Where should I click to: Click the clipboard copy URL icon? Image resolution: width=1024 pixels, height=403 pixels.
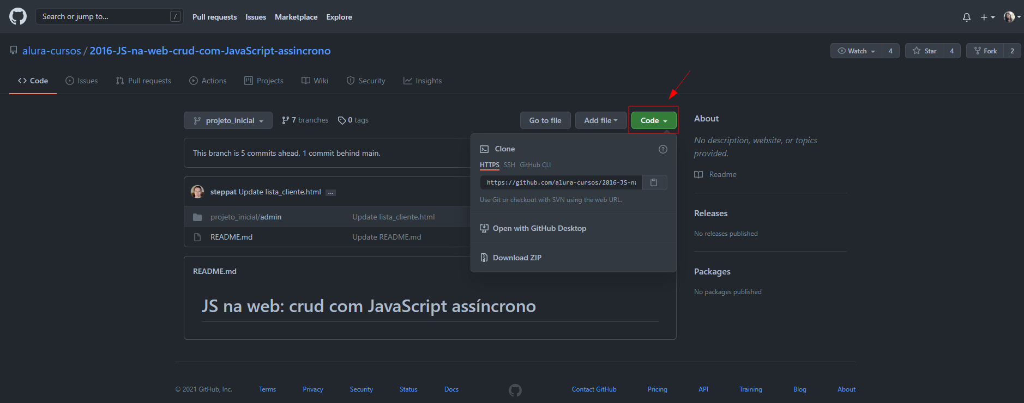click(x=654, y=182)
